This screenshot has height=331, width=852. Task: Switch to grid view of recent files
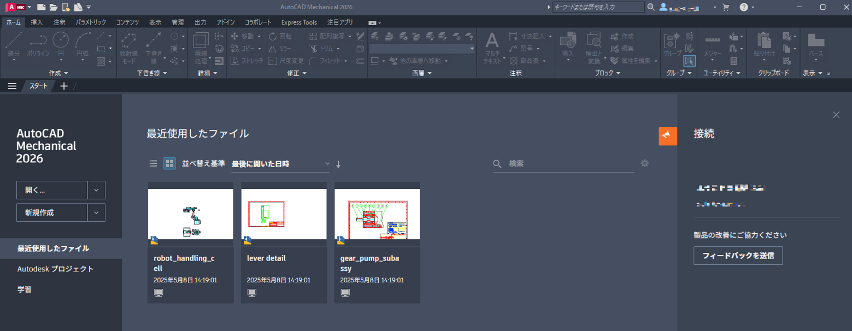coord(169,163)
